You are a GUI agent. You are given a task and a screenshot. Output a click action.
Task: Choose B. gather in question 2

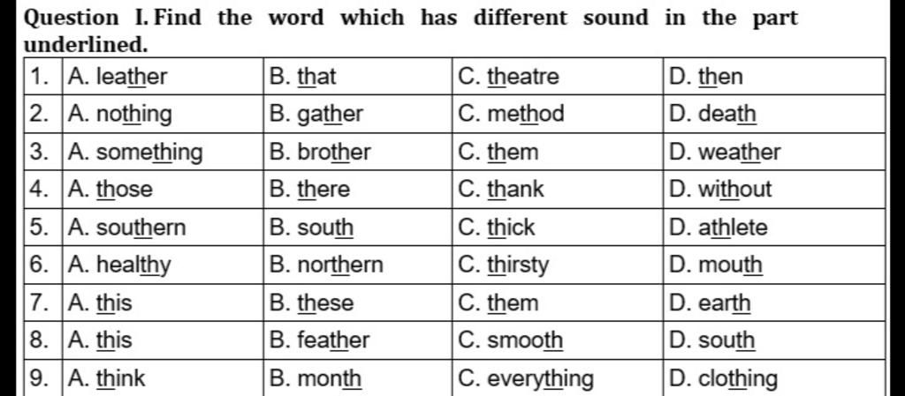316,115
